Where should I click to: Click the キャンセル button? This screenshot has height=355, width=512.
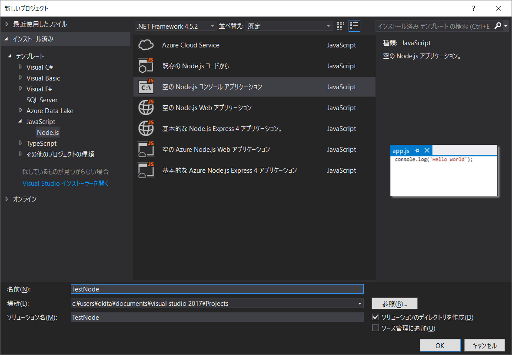(x=484, y=345)
